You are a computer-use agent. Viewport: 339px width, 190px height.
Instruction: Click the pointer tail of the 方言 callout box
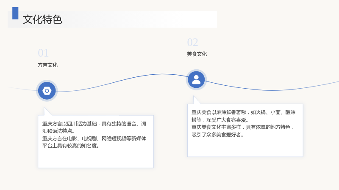tap(47, 111)
